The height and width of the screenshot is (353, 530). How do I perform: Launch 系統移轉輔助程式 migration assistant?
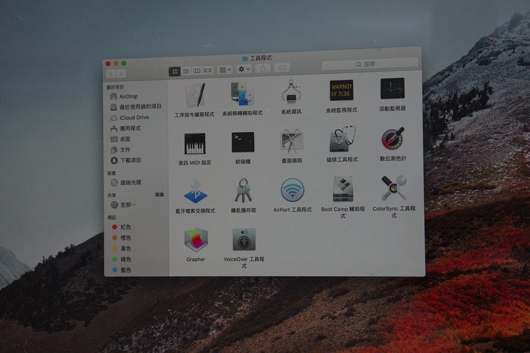[242, 94]
